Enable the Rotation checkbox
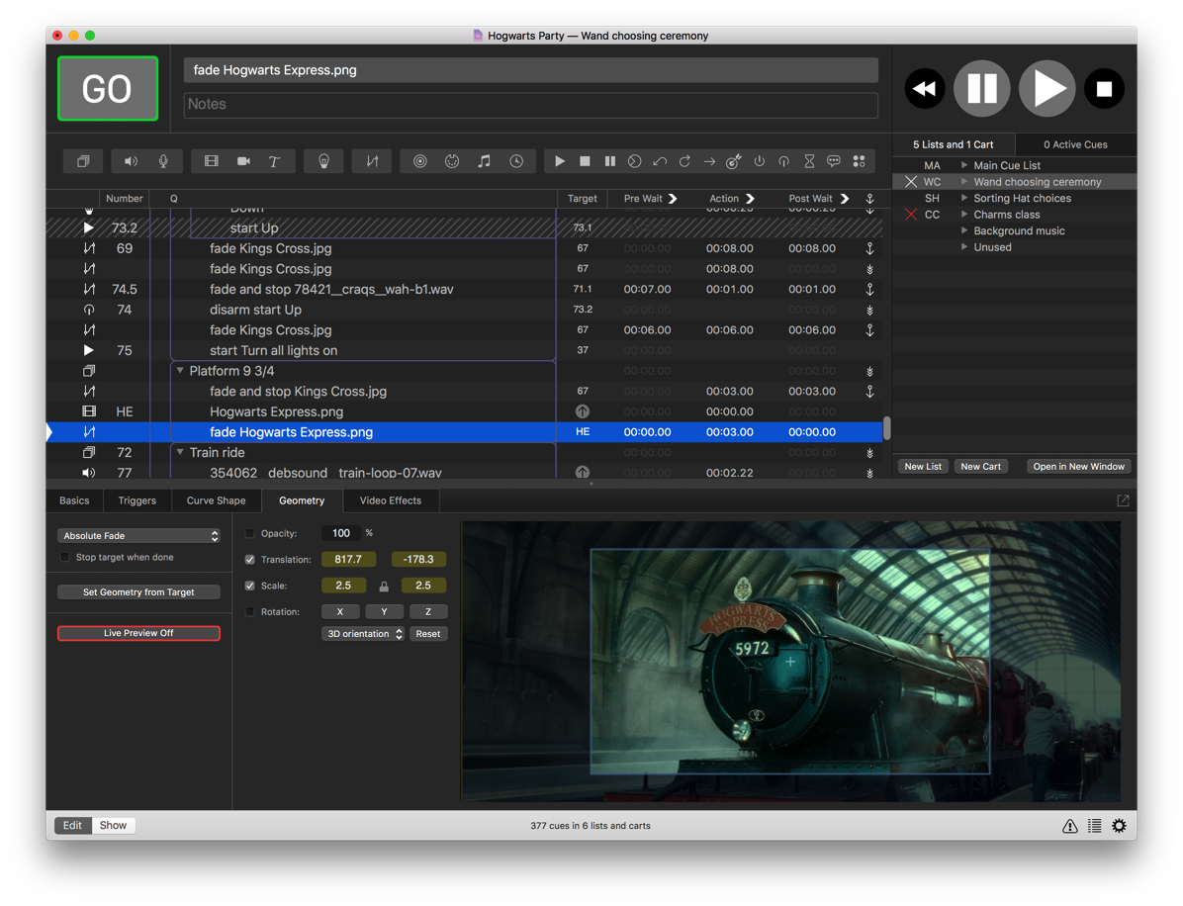1183x906 pixels. coord(249,612)
